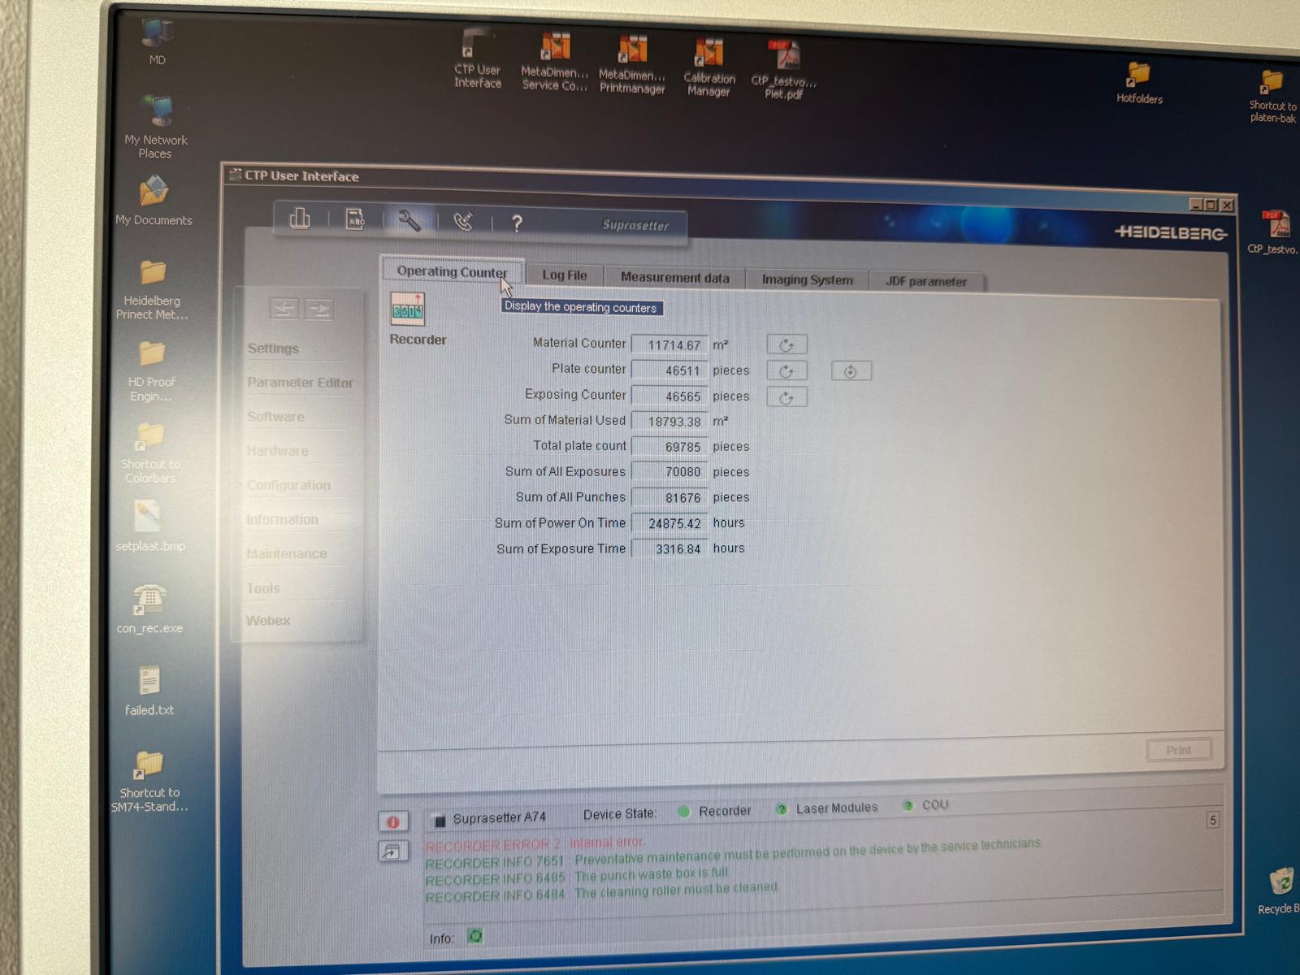Click the button right of Plate counter reset
This screenshot has width=1300, height=975.
click(x=851, y=372)
